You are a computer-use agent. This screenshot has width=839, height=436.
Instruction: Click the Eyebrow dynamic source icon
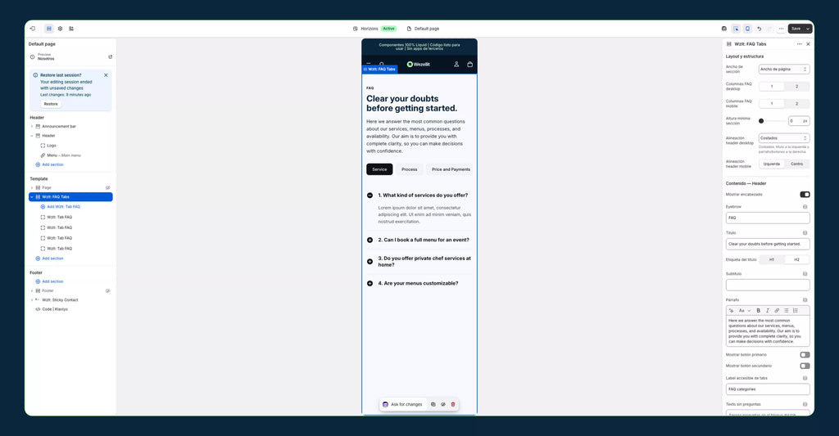(805, 207)
